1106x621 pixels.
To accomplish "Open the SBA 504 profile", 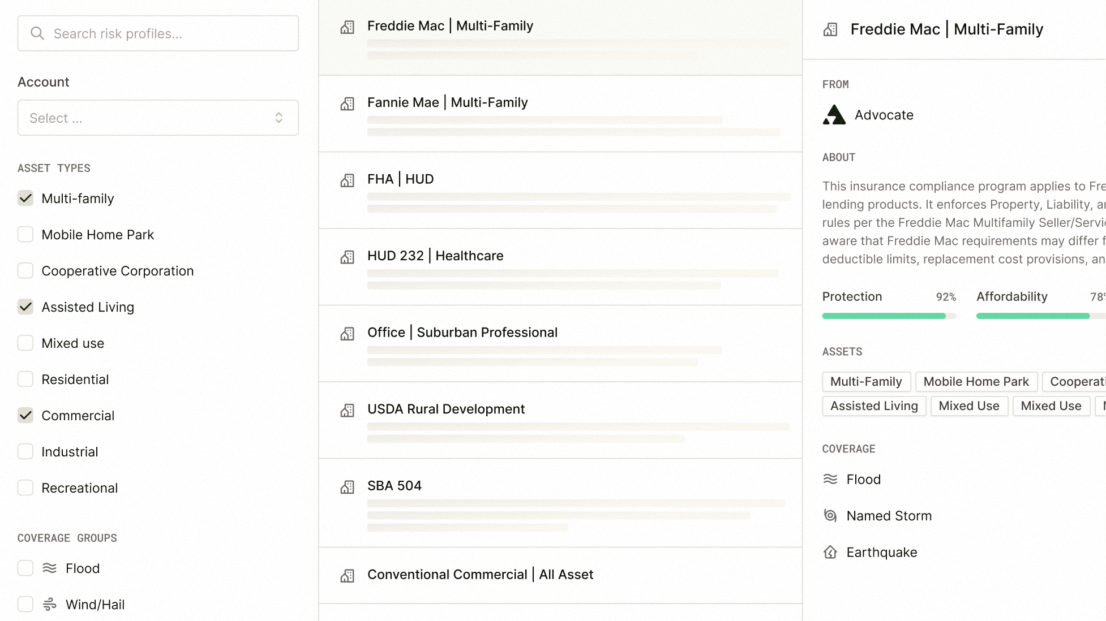I will pyautogui.click(x=560, y=503).
